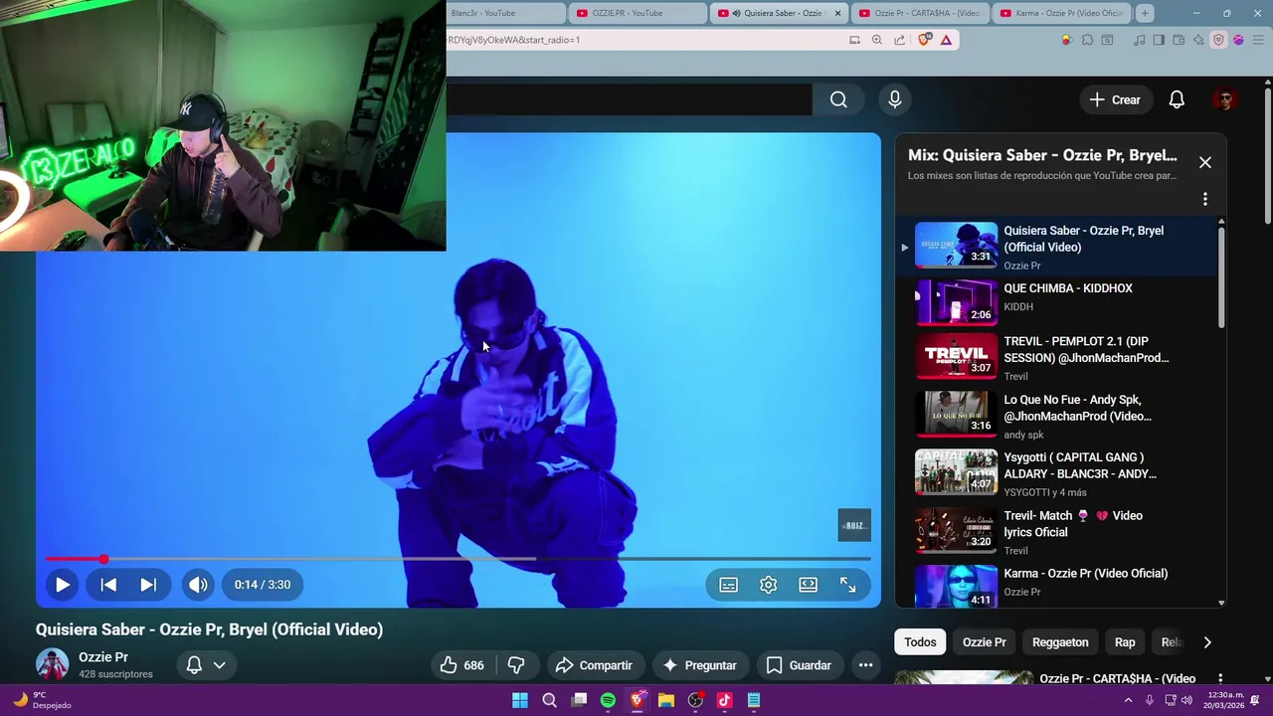Toggle the browser sidebar panel
Image resolution: width=1273 pixels, height=716 pixels.
1159,40
